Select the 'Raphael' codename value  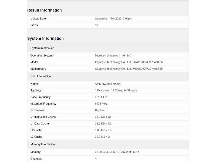(100, 110)
